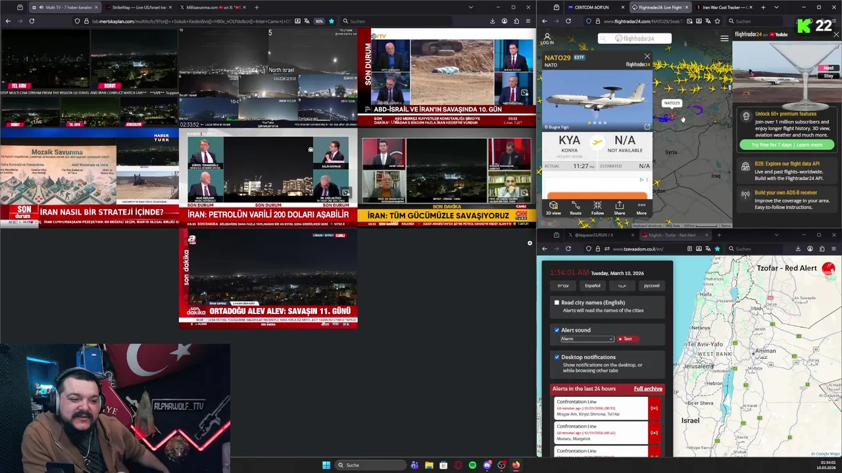Viewport: 842px width, 473px height.
Task: Reload the Tzofar Red Alert page
Action: [x=568, y=248]
